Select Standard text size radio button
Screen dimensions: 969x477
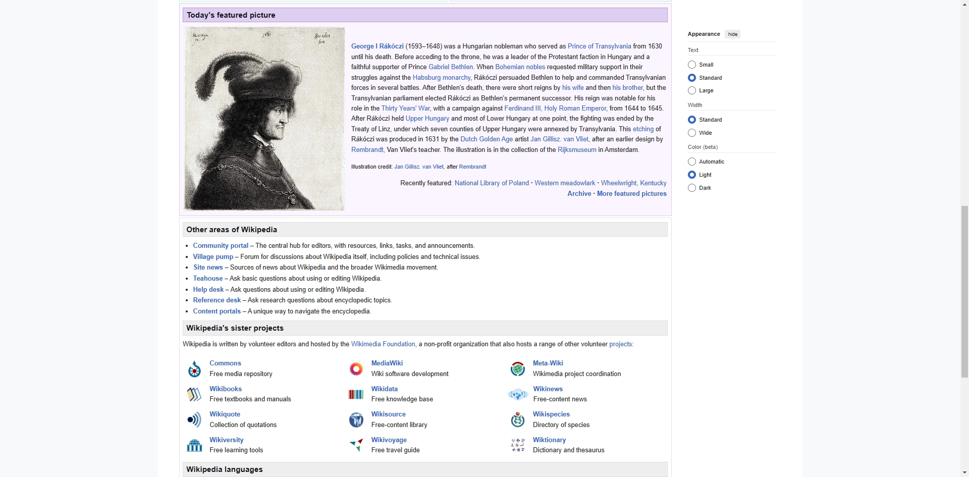[692, 78]
